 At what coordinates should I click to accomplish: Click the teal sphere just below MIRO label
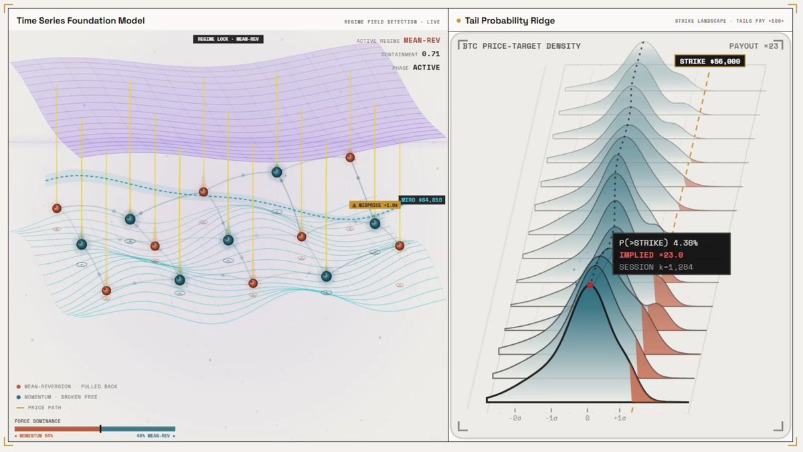[375, 224]
